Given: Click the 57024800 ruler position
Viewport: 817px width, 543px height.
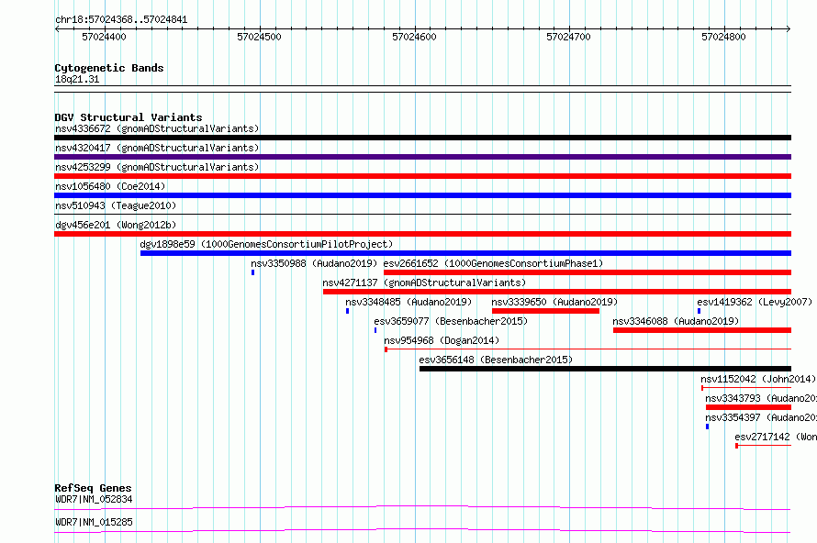Looking at the screenshot, I should pyautogui.click(x=723, y=37).
